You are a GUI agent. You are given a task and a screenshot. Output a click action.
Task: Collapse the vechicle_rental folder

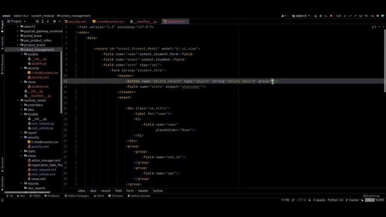18,101
